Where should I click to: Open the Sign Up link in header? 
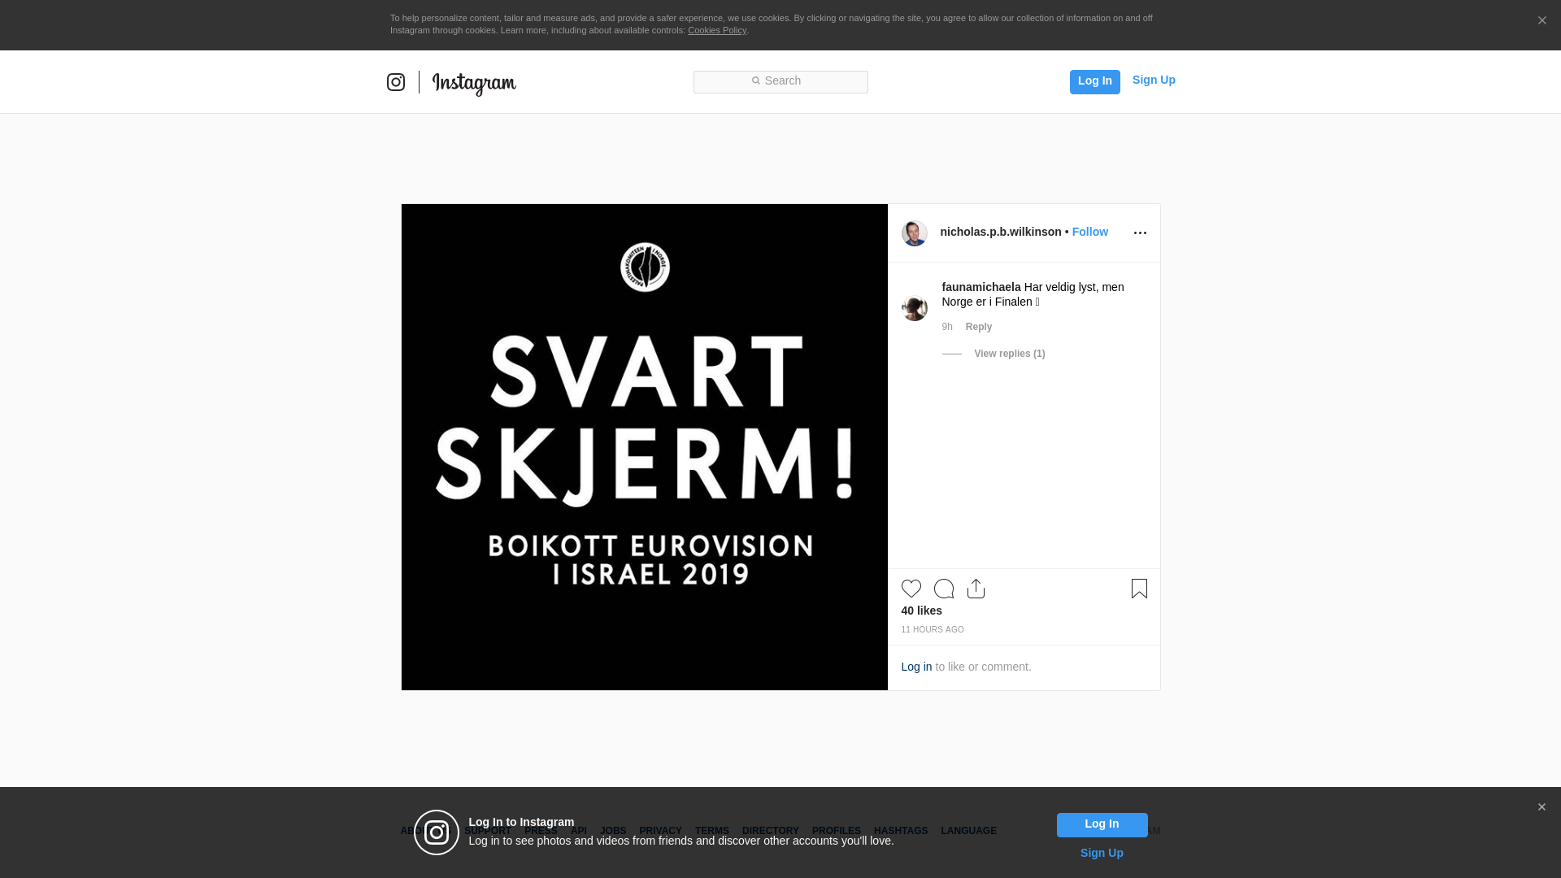(x=1154, y=80)
